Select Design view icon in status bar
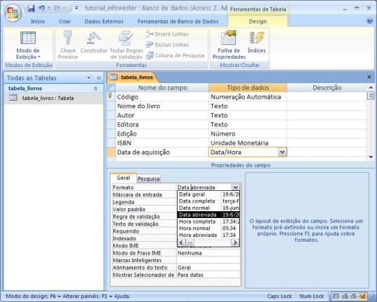 pyautogui.click(x=362, y=296)
